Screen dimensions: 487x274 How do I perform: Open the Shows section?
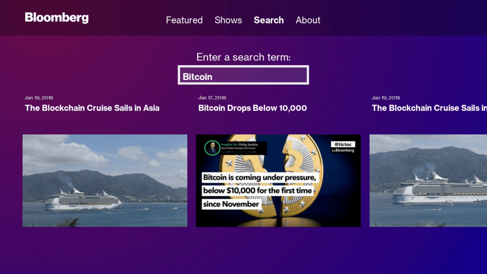pos(228,20)
